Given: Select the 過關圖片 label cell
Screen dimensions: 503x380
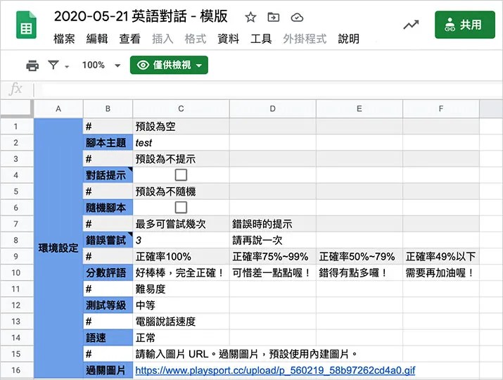Looking at the screenshot, I should tap(108, 370).
